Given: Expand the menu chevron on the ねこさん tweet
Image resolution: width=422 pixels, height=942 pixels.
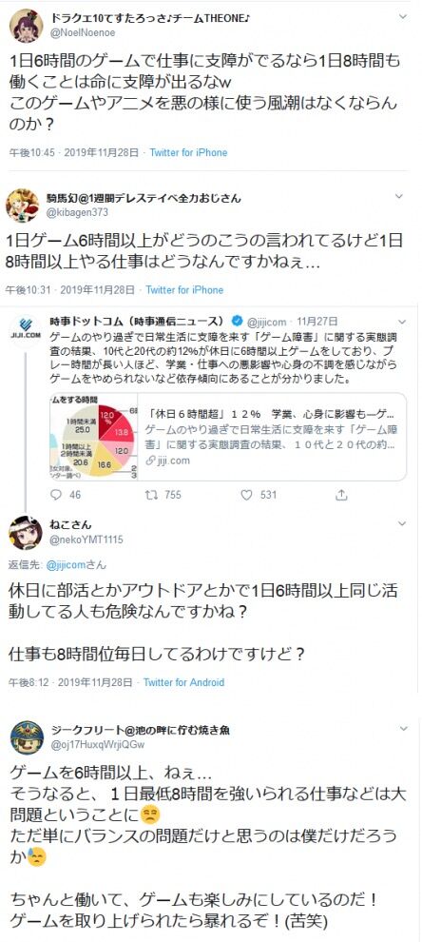Looking at the screenshot, I should [x=402, y=524].
